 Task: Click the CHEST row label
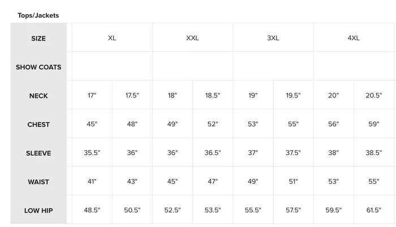coord(38,125)
